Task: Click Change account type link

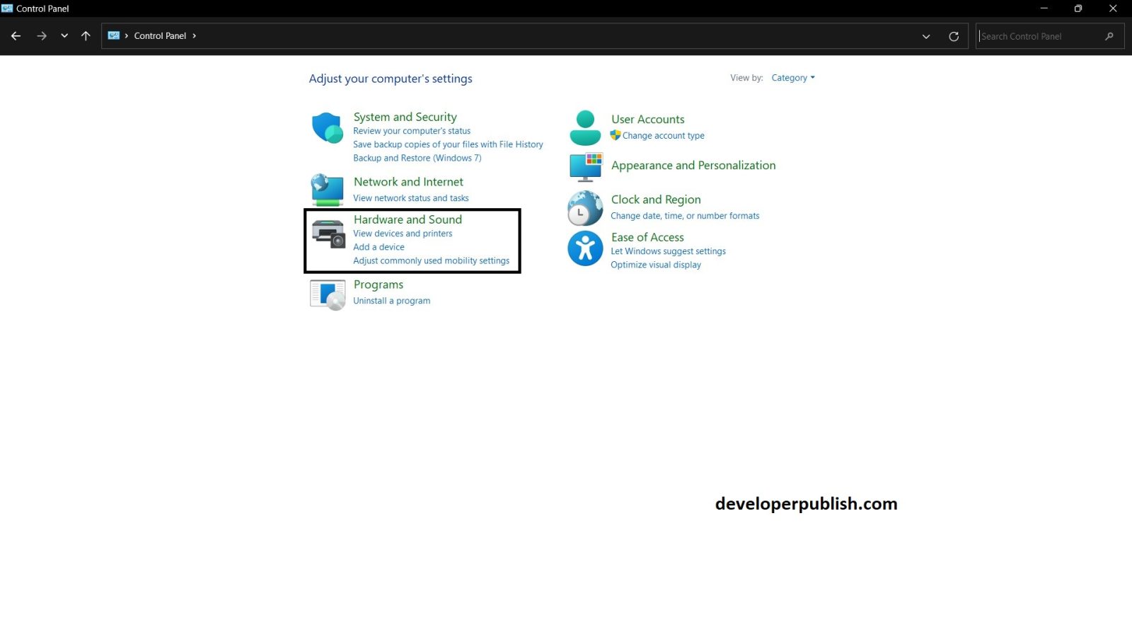Action: click(663, 136)
